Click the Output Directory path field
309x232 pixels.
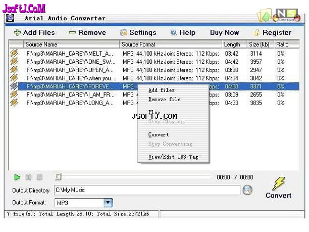coord(147,190)
